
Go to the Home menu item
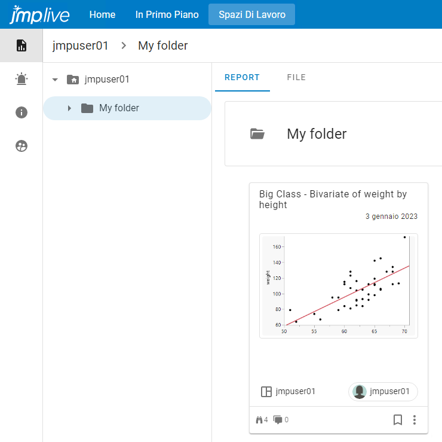[x=102, y=14]
